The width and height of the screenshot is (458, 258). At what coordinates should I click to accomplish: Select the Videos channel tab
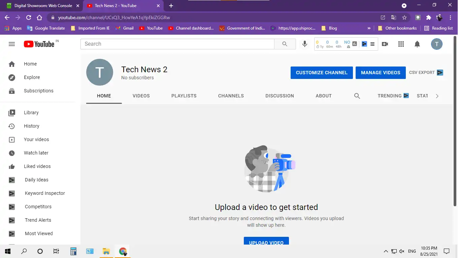click(x=141, y=96)
